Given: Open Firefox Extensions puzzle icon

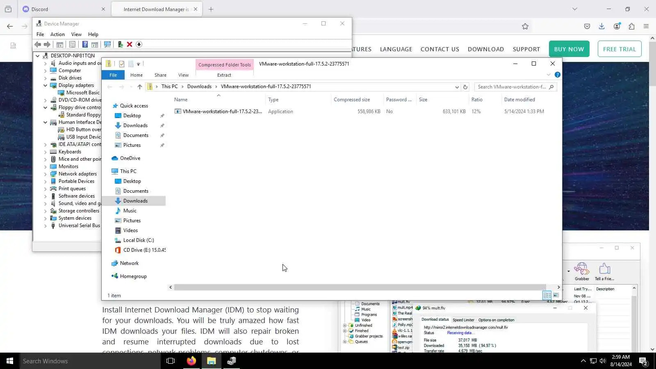Looking at the screenshot, I should pos(631,26).
